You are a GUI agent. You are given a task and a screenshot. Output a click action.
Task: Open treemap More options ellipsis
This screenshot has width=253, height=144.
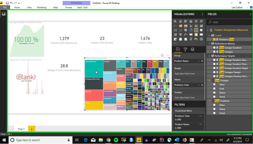coord(168,55)
